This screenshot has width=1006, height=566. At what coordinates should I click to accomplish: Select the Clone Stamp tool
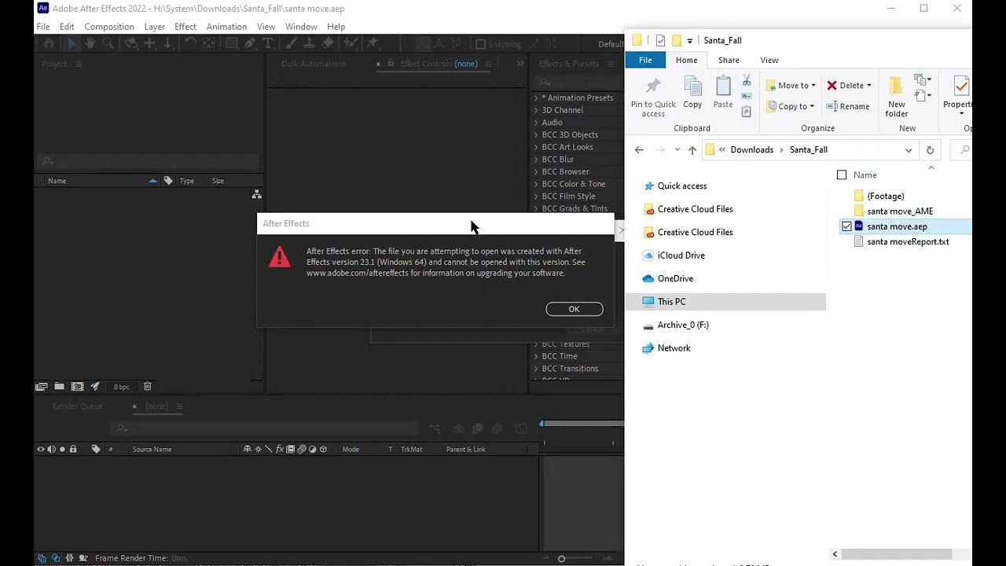[x=309, y=44]
